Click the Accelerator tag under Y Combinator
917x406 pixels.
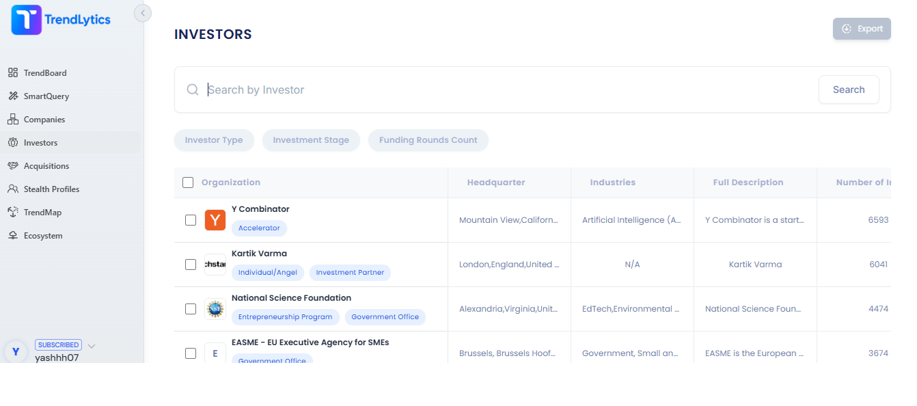coord(259,228)
